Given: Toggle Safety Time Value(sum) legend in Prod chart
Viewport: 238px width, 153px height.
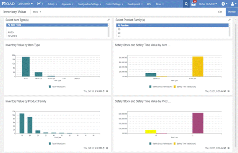Looking at the screenshot, I should tap(185, 143).
